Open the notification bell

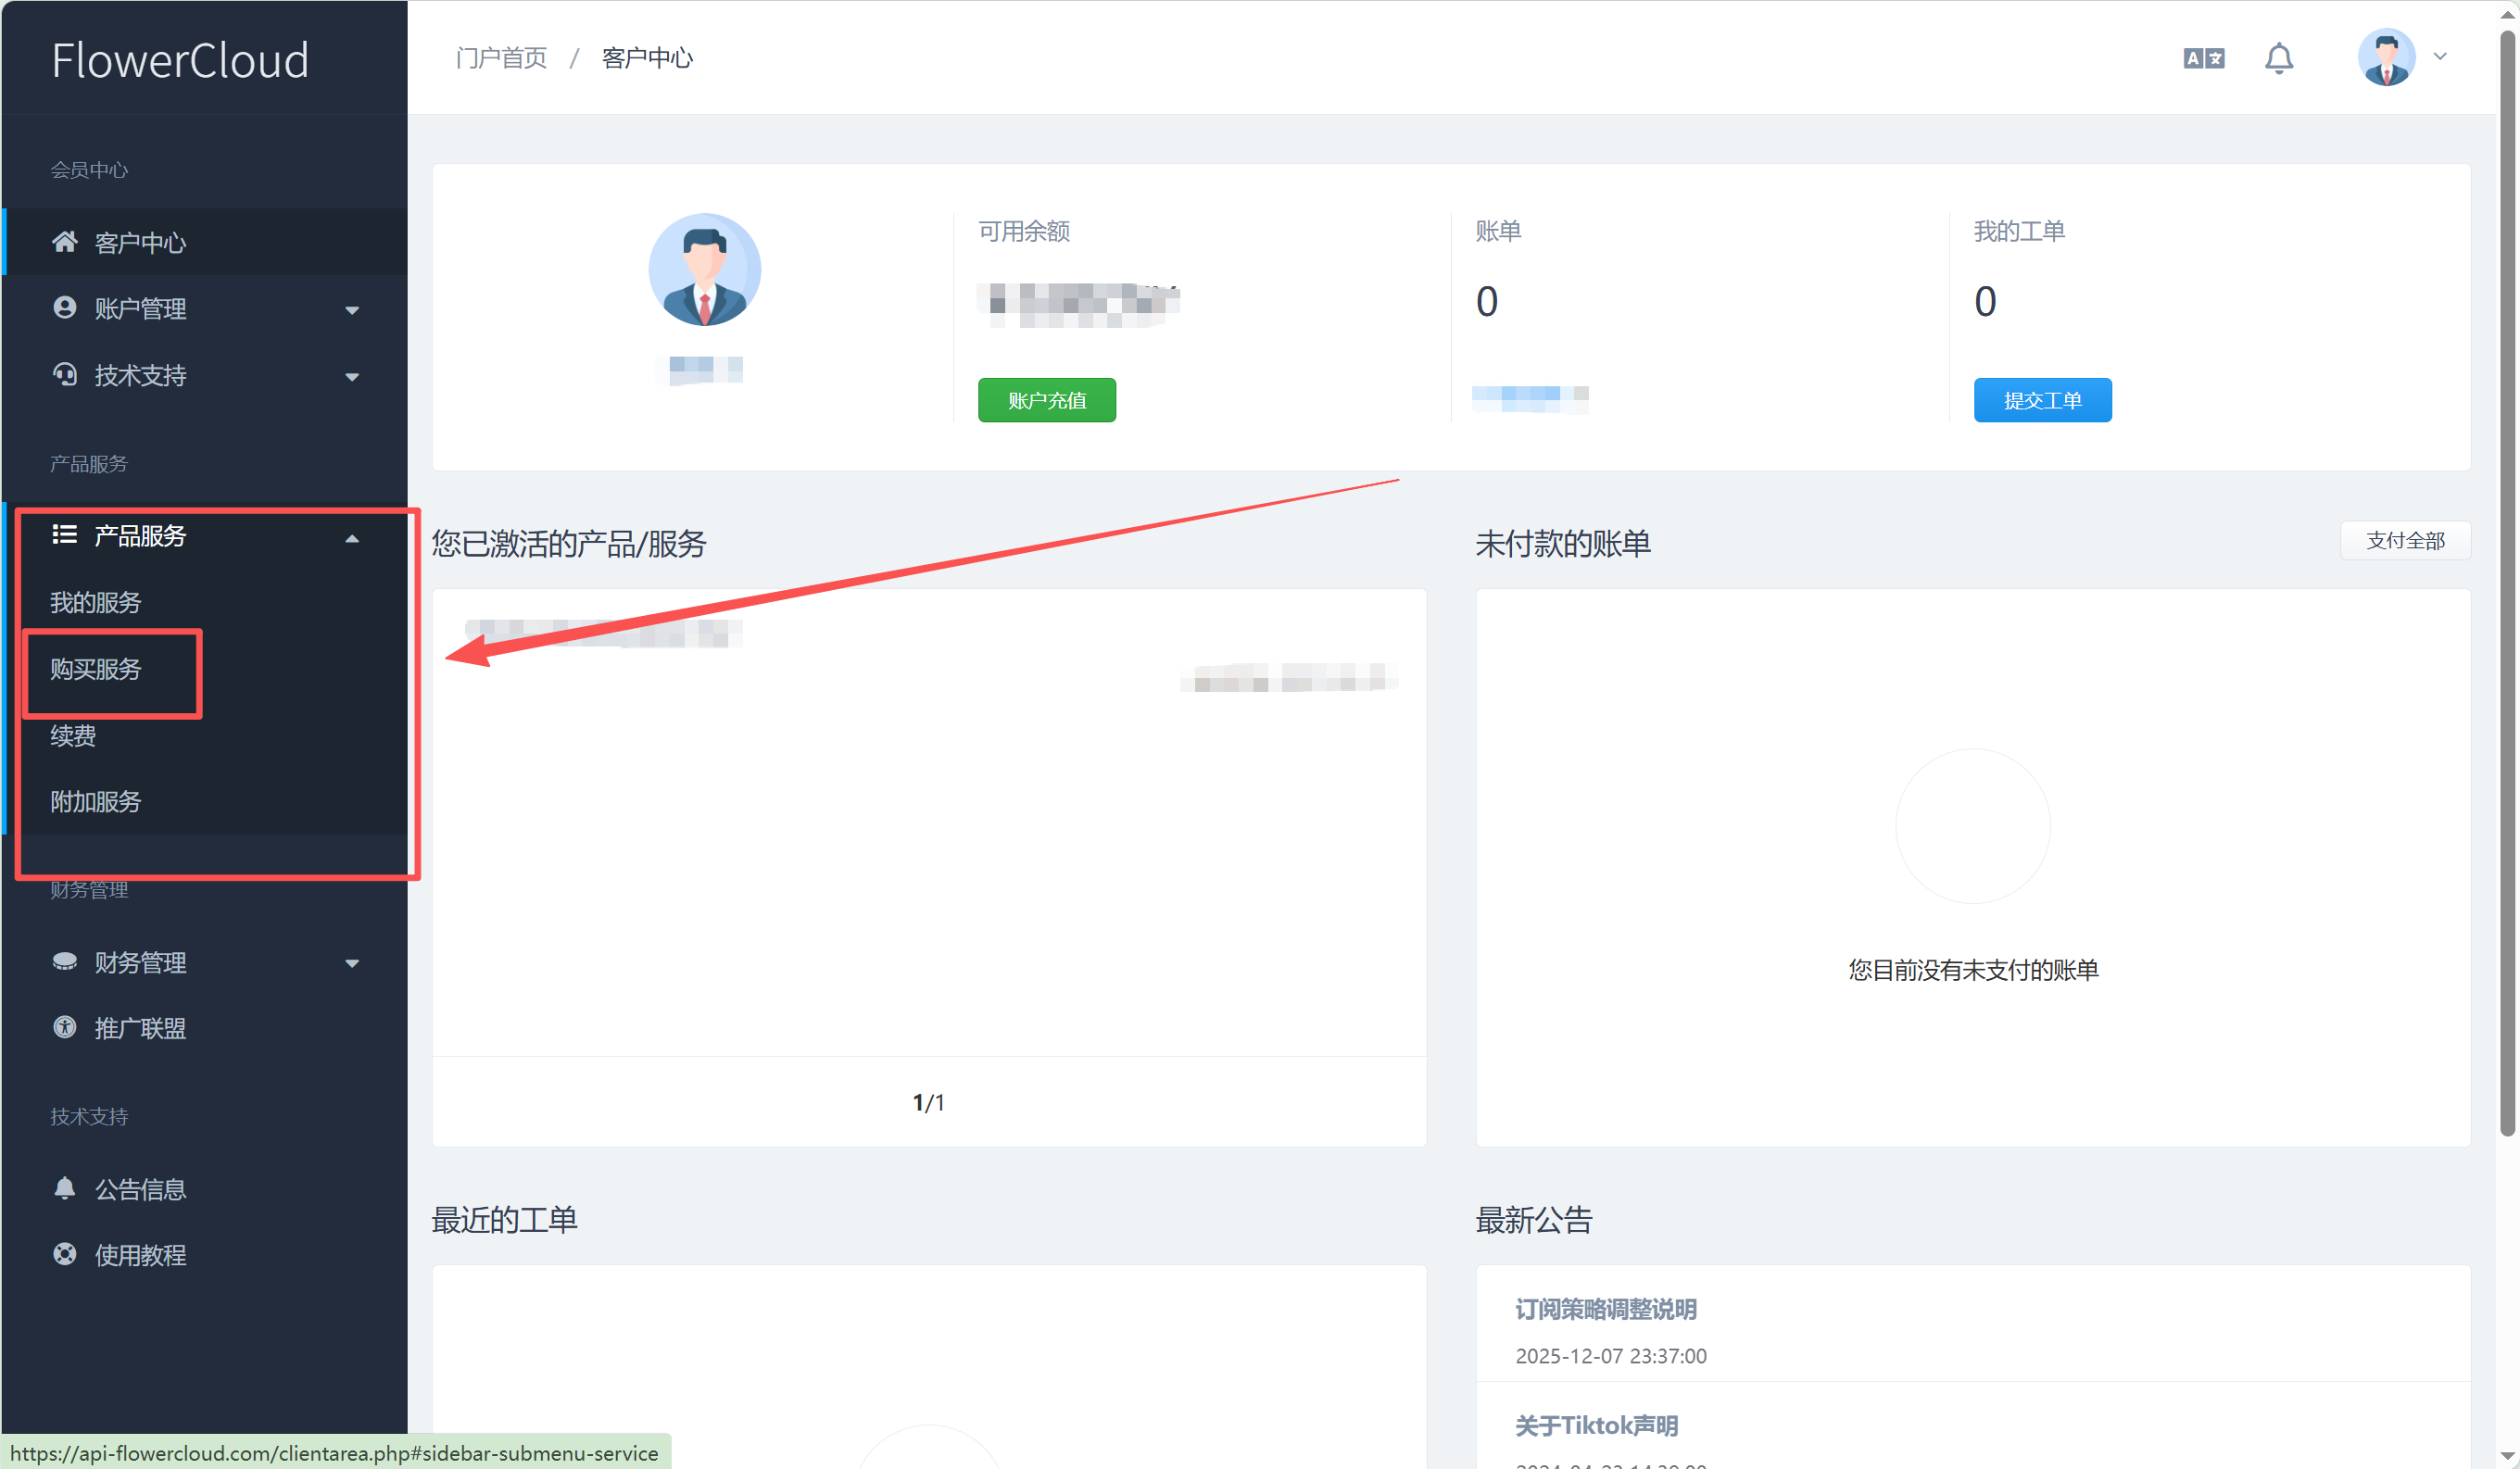pos(2278,58)
